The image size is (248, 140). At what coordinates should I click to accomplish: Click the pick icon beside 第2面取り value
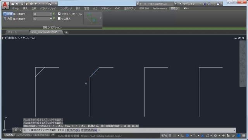coord(54,19)
